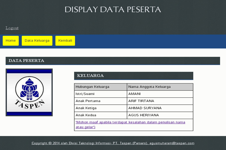Screen dimensions: 226x150
Task: Select the name 'ARIF TIRTANA'
Action: (141, 101)
